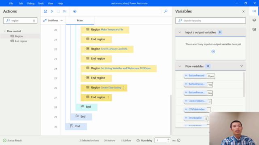The height and width of the screenshot is (145, 259).
Task: Select the End region action in Actions list
Action: pos(21,41)
